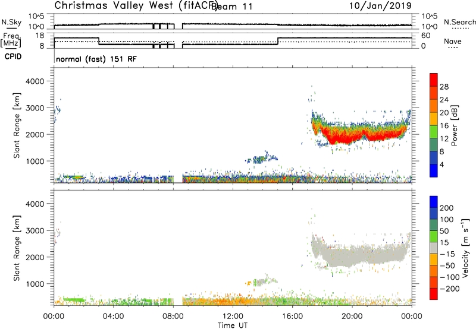Click the '24' label on Power colorbar
The height and width of the screenshot is (329, 476).
click(444, 100)
